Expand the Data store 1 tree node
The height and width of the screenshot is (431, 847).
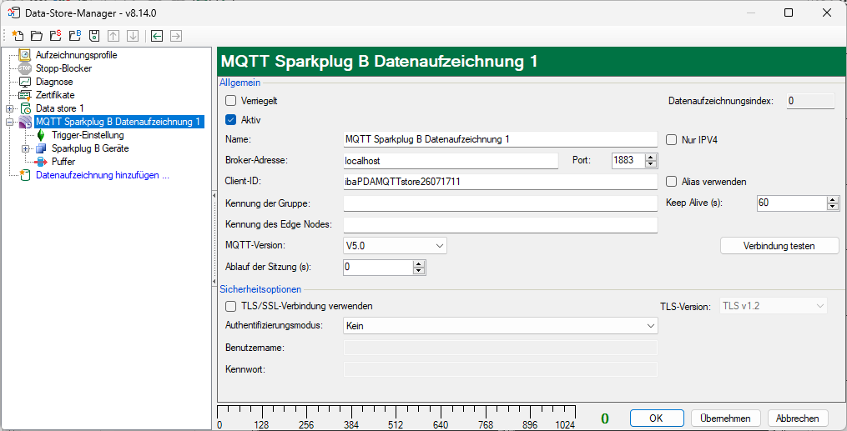click(x=9, y=109)
